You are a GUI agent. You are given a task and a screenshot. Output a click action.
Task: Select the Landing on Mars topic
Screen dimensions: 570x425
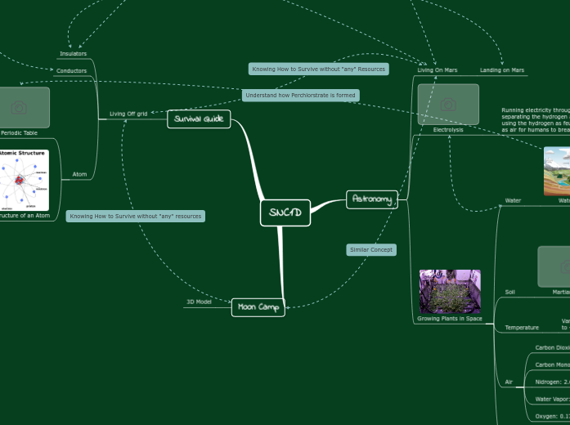coord(502,70)
